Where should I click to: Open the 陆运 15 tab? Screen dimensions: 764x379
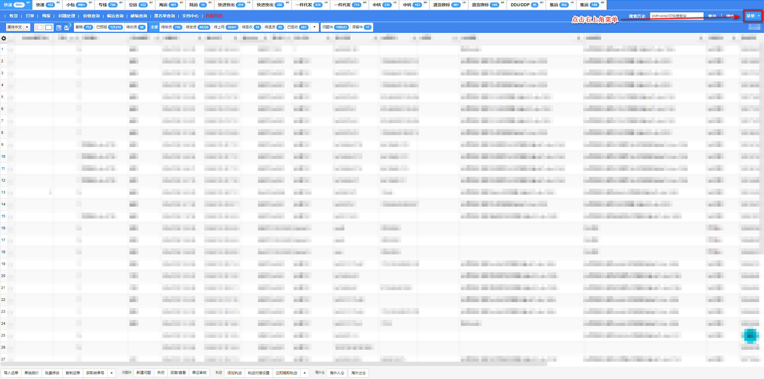[x=200, y=5]
